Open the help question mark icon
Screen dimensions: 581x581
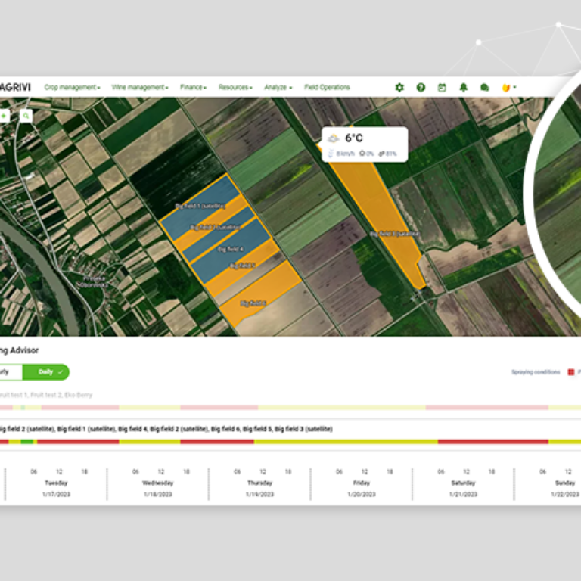point(421,88)
